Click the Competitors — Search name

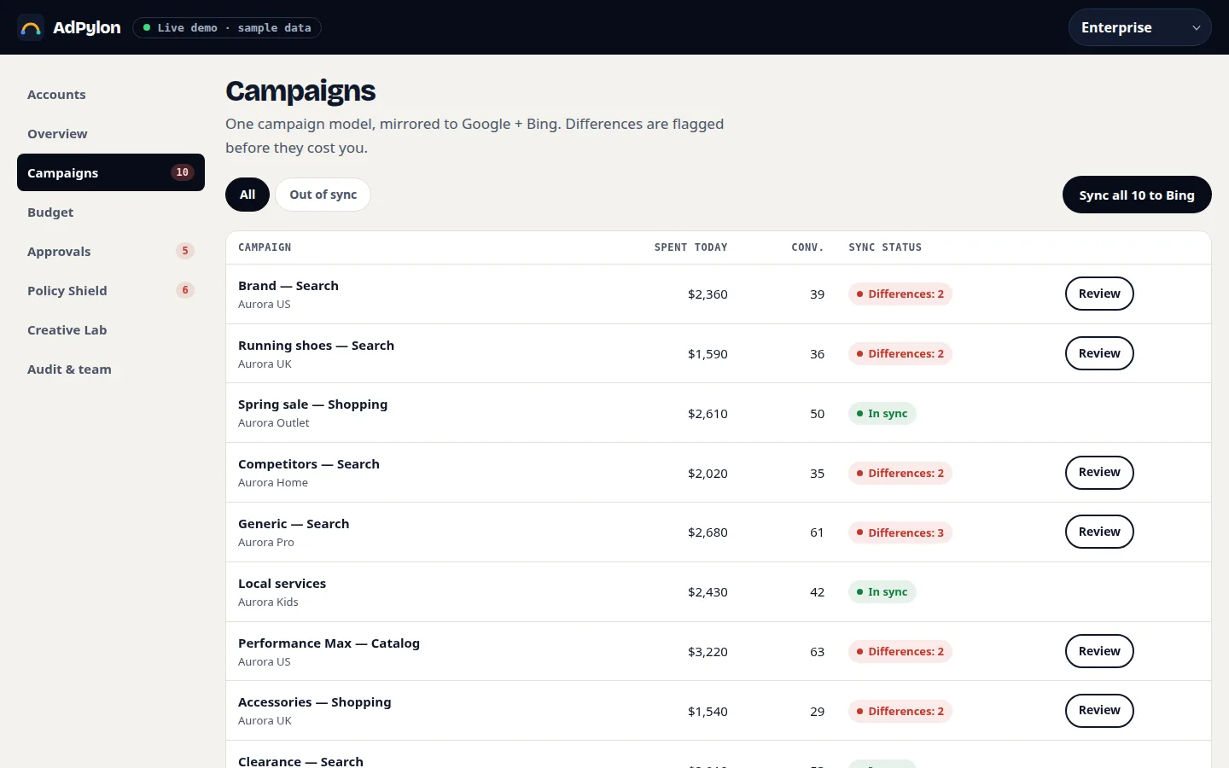pos(309,464)
